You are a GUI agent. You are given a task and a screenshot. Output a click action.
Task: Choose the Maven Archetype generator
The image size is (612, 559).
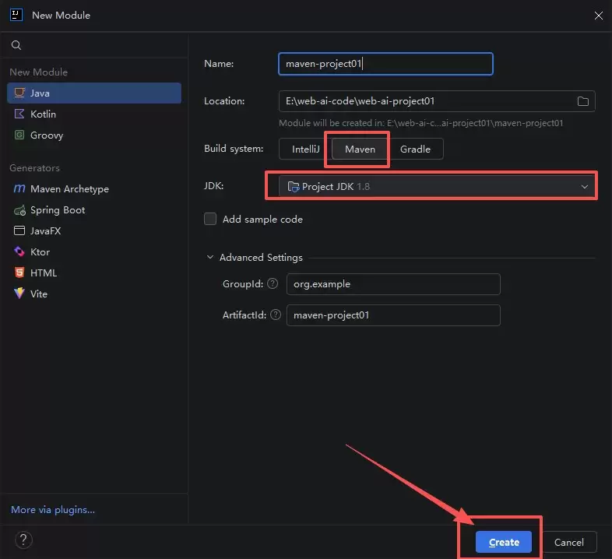coord(94,189)
